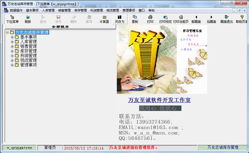
Task: Click the 库存管理系统 promotional image
Action: [162, 59]
